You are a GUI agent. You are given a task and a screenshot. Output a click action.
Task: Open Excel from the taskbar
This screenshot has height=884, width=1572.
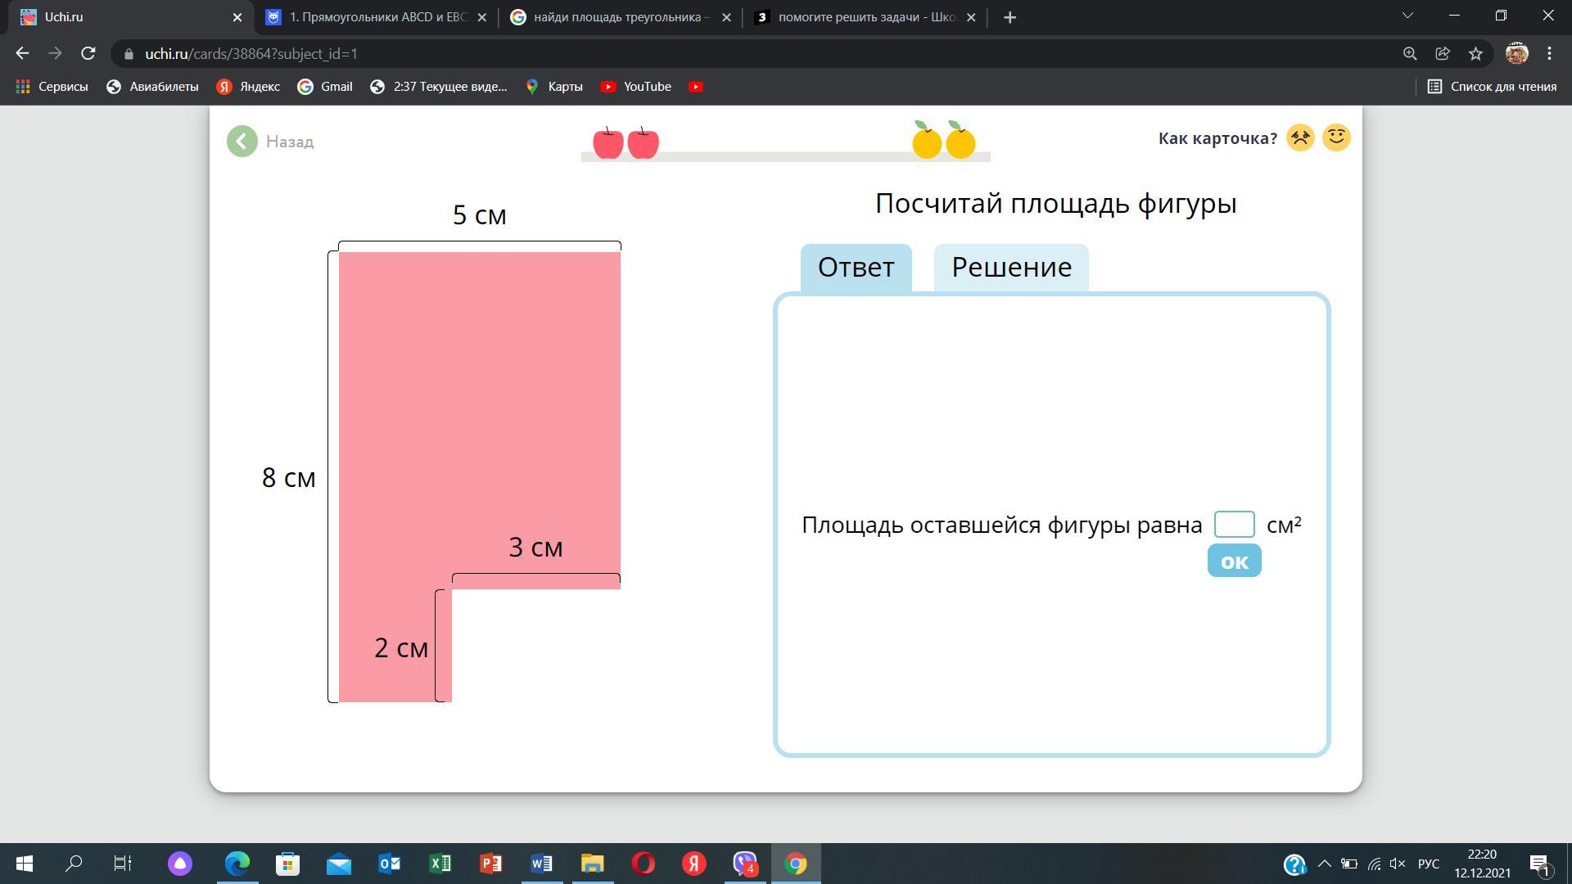pos(440,864)
